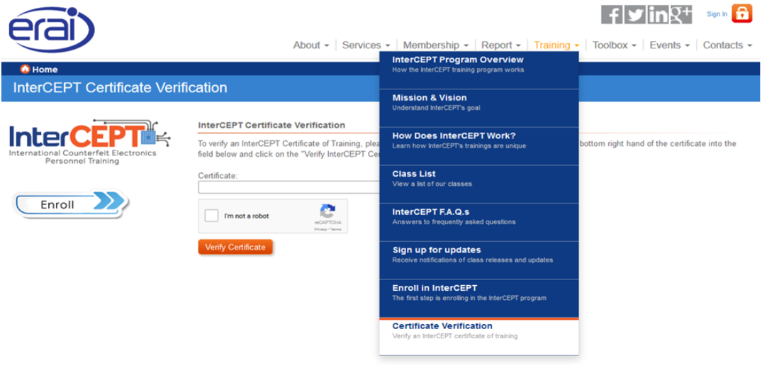
Task: Check the I'm not a robot checkbox
Action: coord(211,216)
